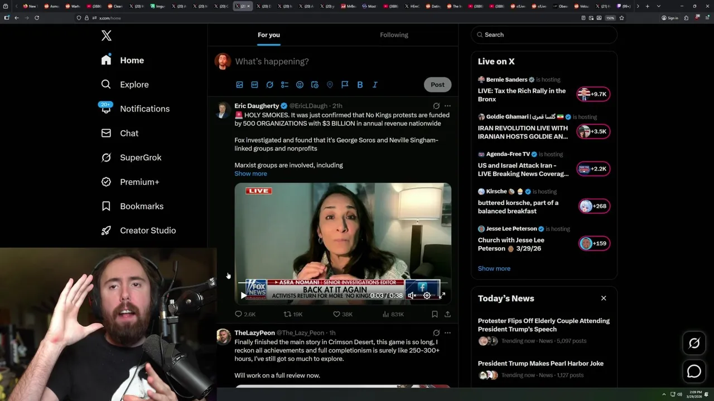The width and height of the screenshot is (714, 401).
Task: Open Creator Studio in the sidebar
Action: [x=138, y=231]
